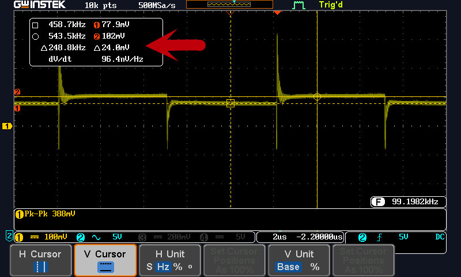Click the 77.9mV cursor 1 voltage
This screenshot has width=461, height=277.
tap(116, 24)
